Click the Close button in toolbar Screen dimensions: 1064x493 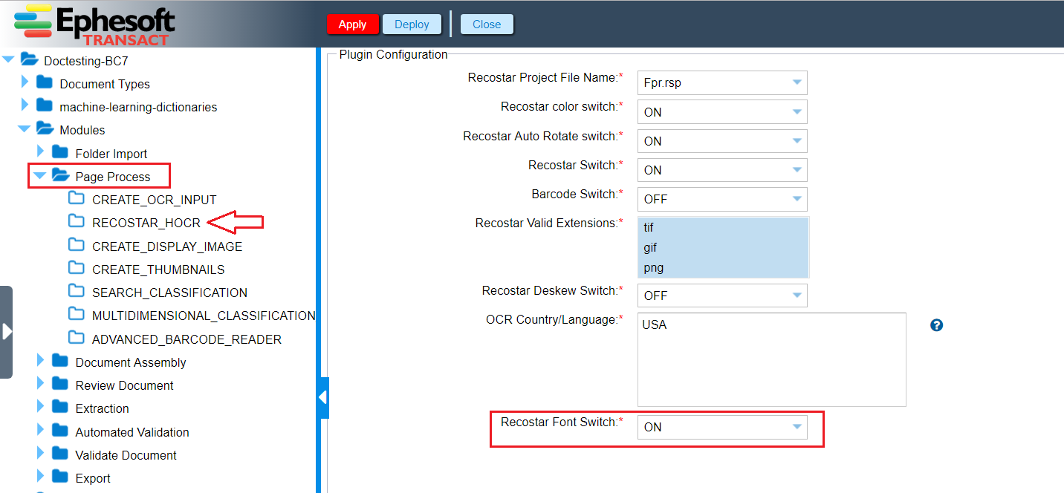click(487, 25)
